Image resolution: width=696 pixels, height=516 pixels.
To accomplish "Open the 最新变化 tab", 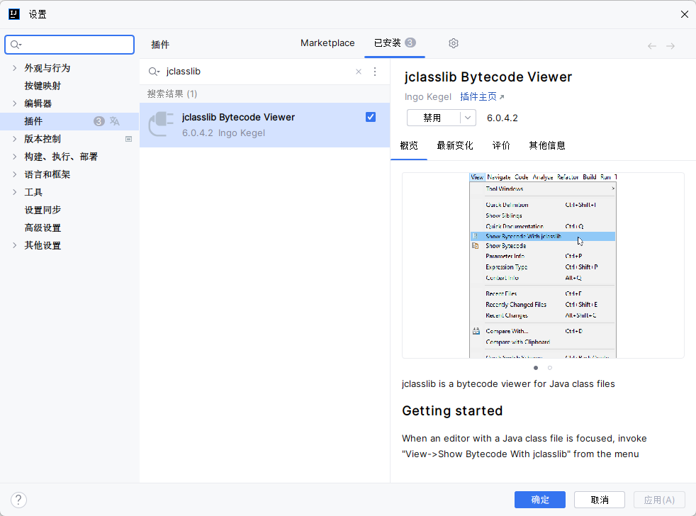I will tap(455, 145).
